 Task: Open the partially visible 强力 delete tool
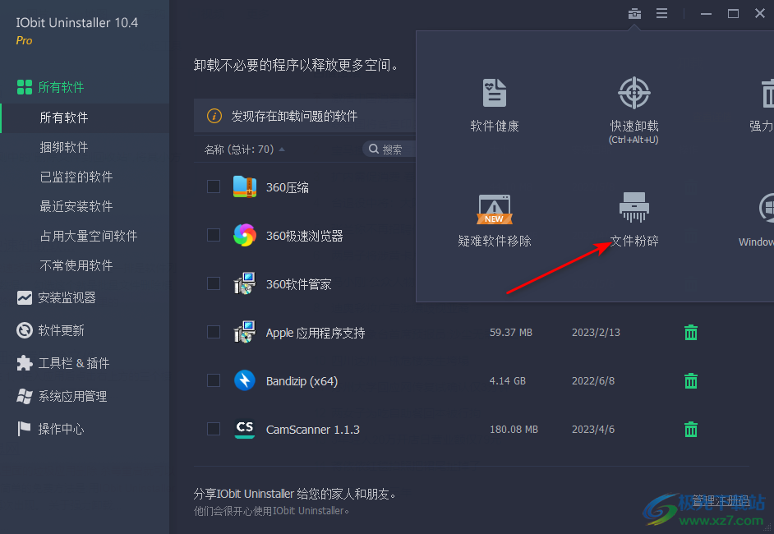(763, 105)
